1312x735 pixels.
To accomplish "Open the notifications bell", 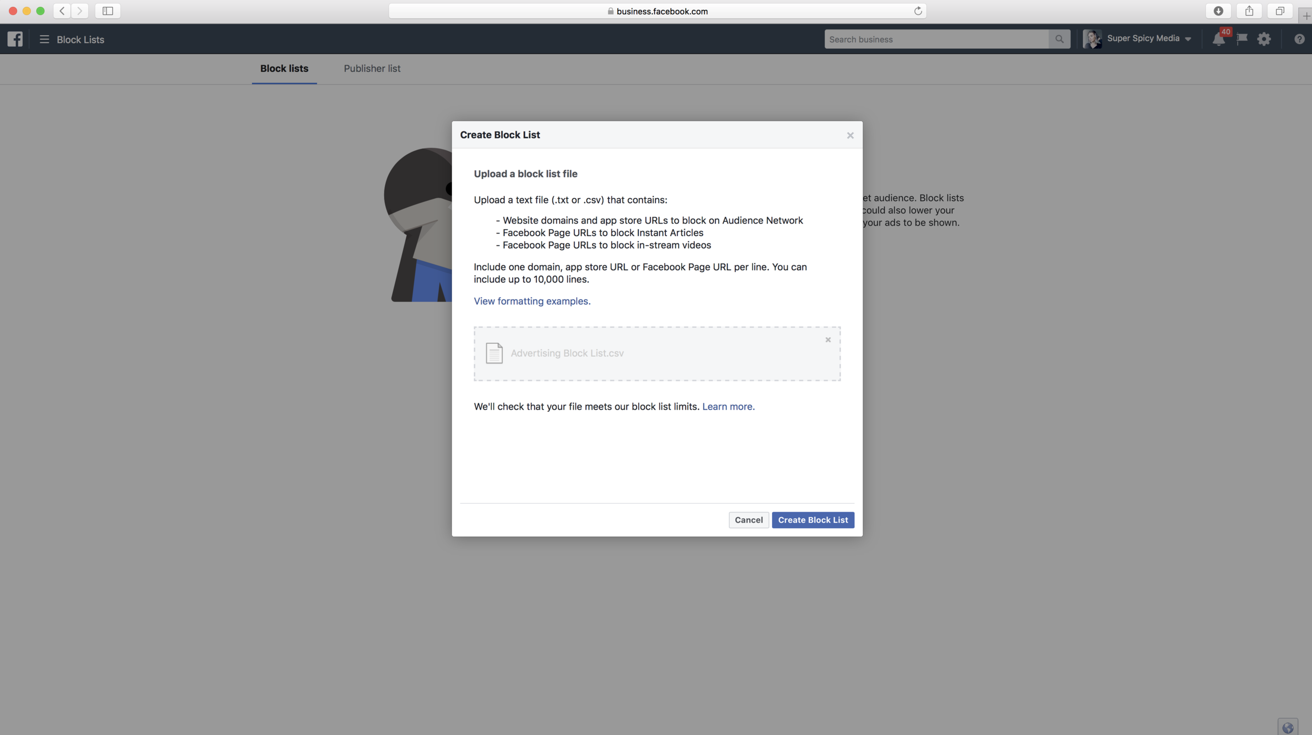I will click(1219, 39).
